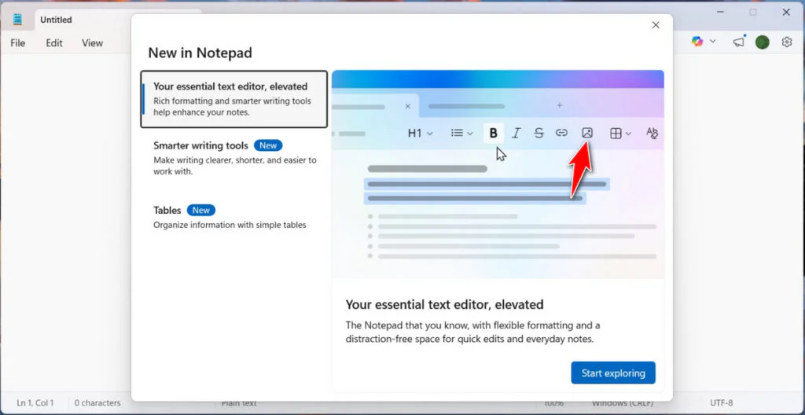This screenshot has width=805, height=415.
Task: Click the New badge beside Smarter writing tools
Action: (x=268, y=145)
